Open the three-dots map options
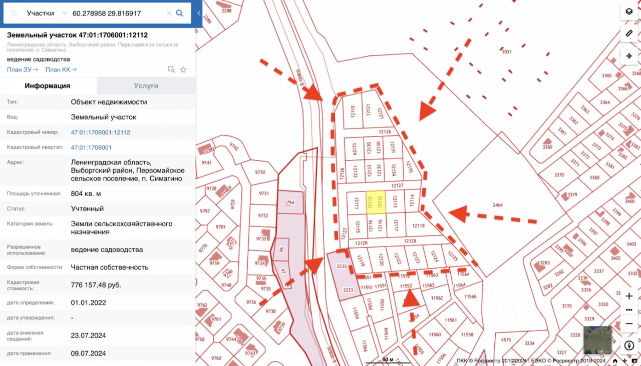 click(629, 310)
